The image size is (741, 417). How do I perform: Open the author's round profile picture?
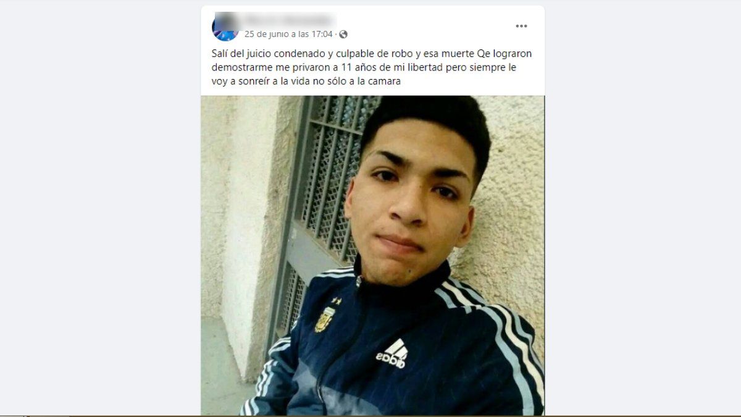225,27
